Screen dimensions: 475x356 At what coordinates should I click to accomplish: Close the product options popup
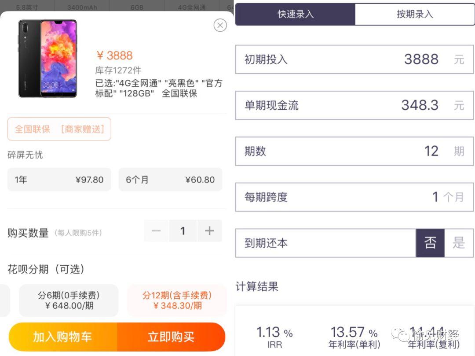click(220, 25)
